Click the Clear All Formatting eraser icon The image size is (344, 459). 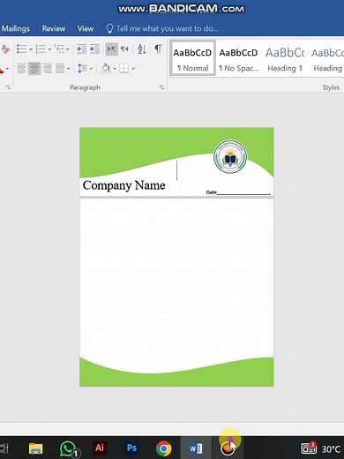(5, 49)
